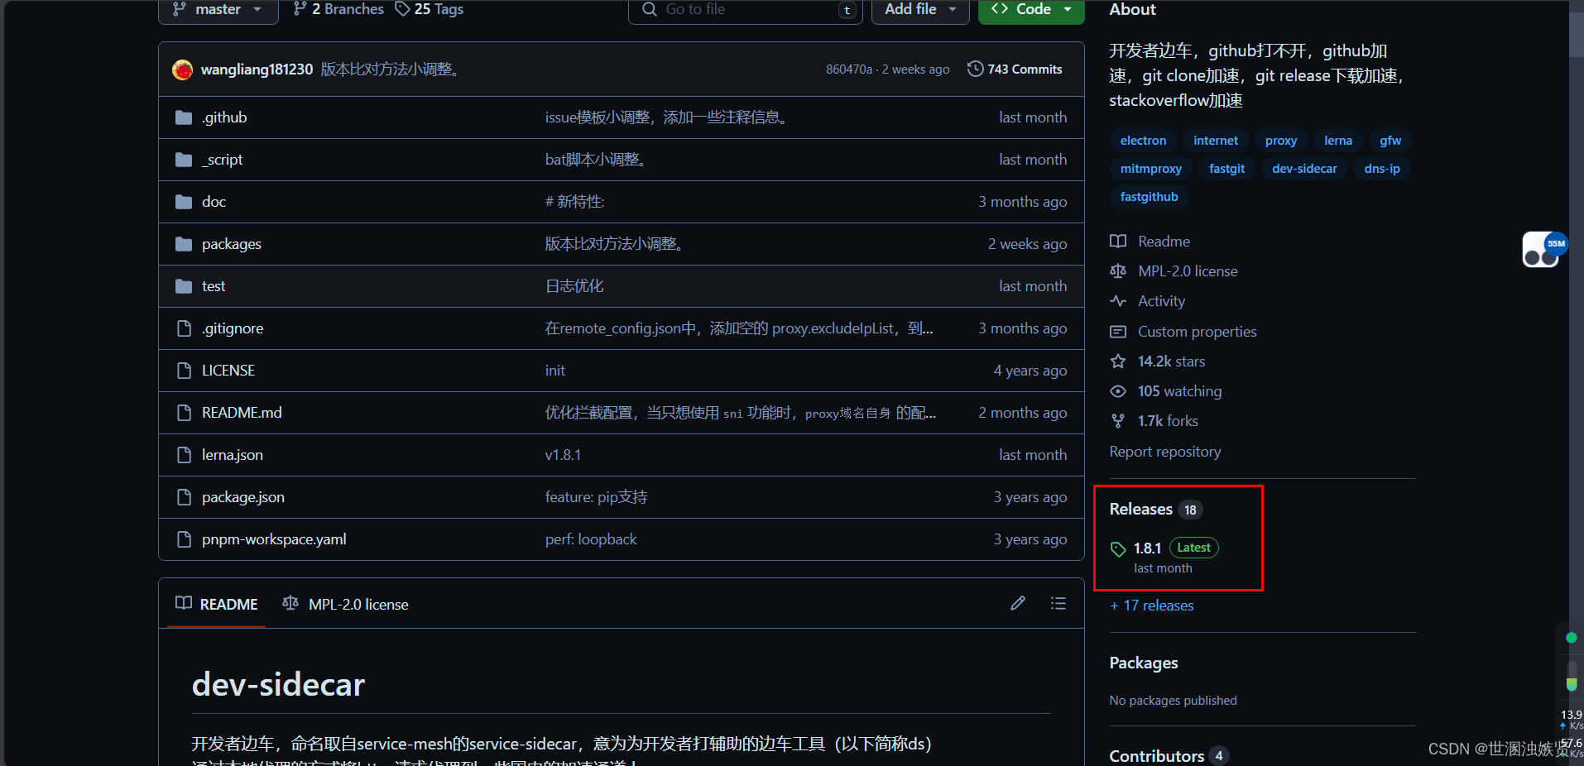Click Report repository
This screenshot has width=1584, height=766.
click(x=1164, y=452)
